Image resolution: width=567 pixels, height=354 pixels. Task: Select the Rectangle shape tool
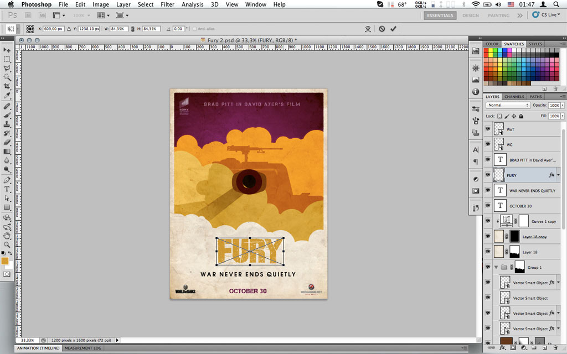click(x=7, y=207)
